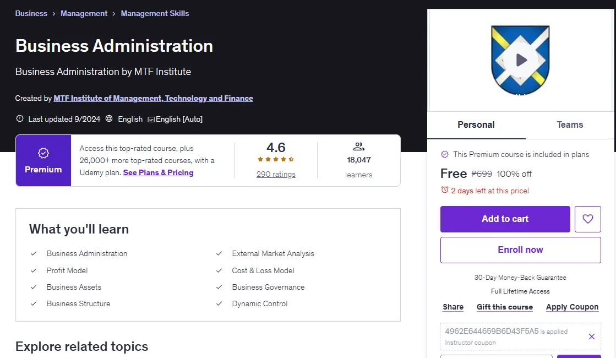616x358 pixels.
Task: Click the alarm clock icon beside 2 days left
Action: (x=445, y=190)
